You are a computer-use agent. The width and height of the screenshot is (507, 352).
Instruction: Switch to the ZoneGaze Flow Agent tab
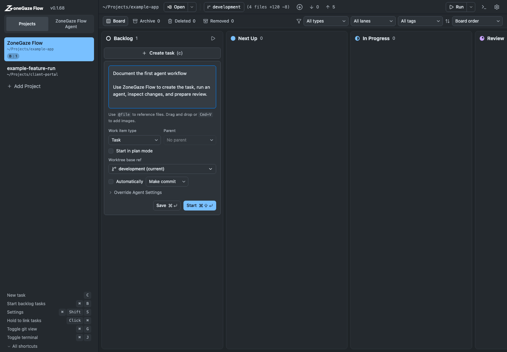point(71,24)
